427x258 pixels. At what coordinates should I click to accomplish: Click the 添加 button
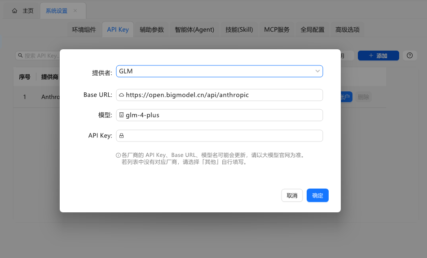coord(378,56)
